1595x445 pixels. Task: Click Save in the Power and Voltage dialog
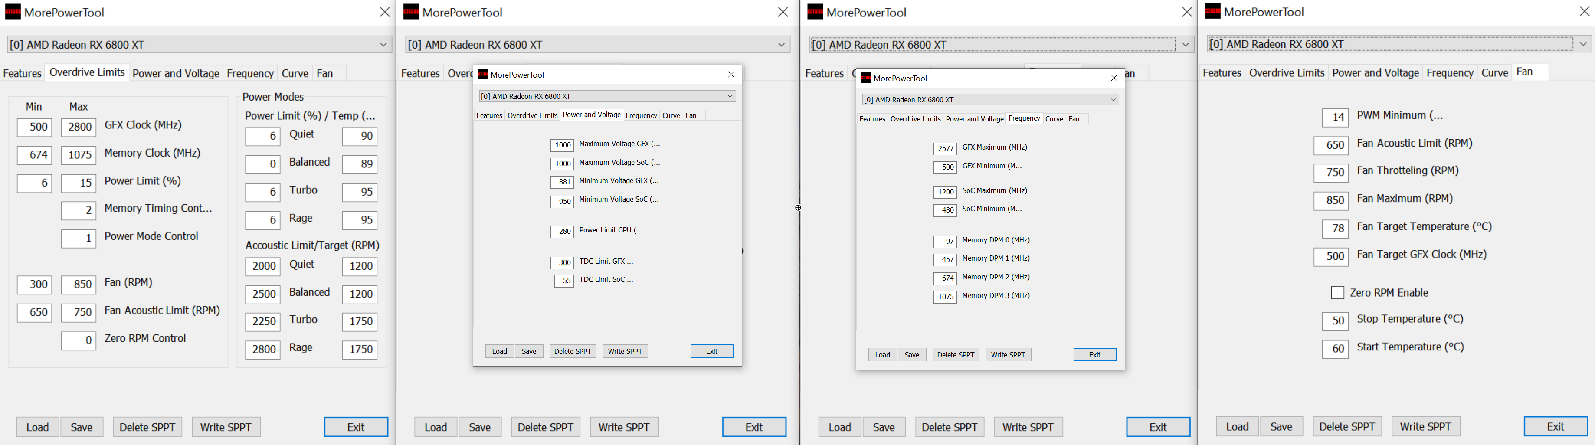tap(529, 351)
